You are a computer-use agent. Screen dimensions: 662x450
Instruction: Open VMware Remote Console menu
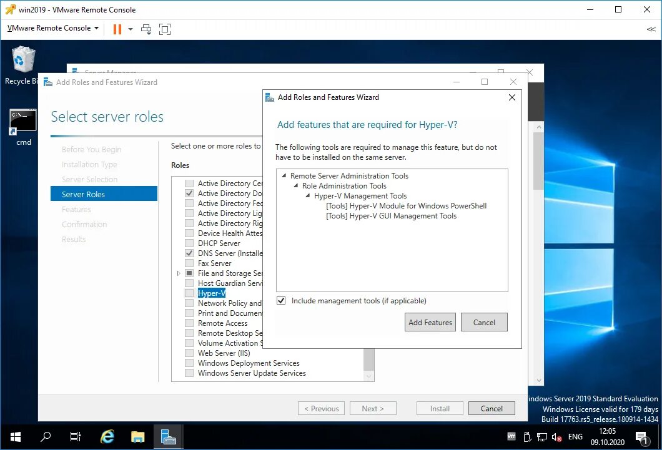point(53,28)
